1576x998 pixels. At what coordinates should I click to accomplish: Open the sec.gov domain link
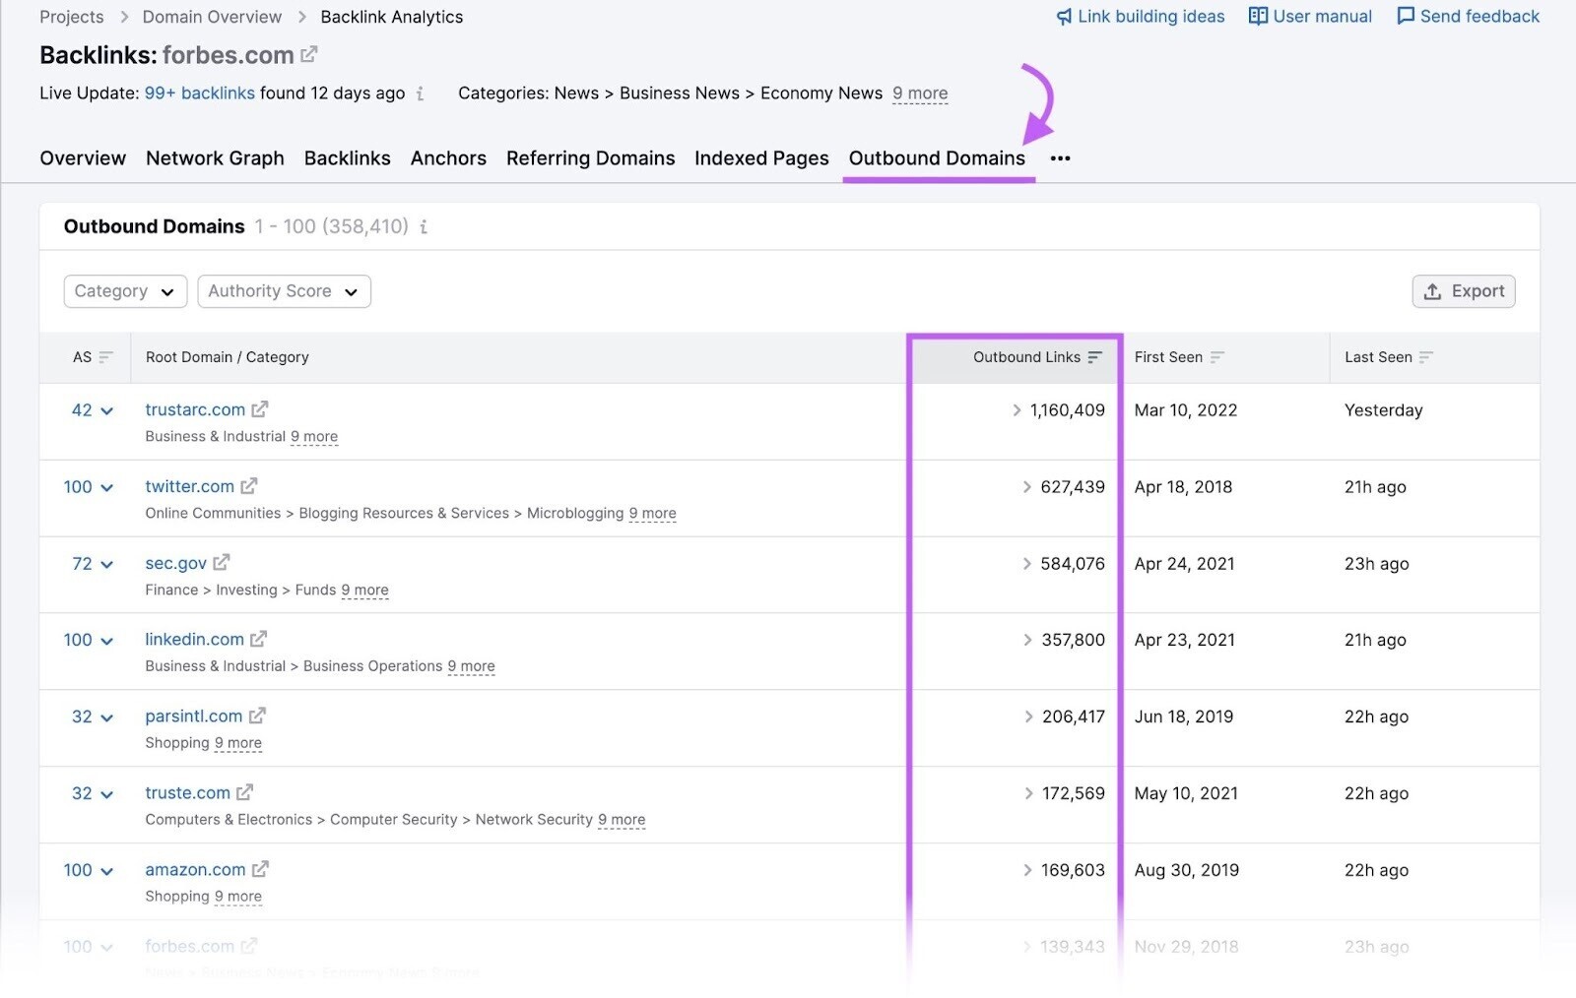click(176, 563)
